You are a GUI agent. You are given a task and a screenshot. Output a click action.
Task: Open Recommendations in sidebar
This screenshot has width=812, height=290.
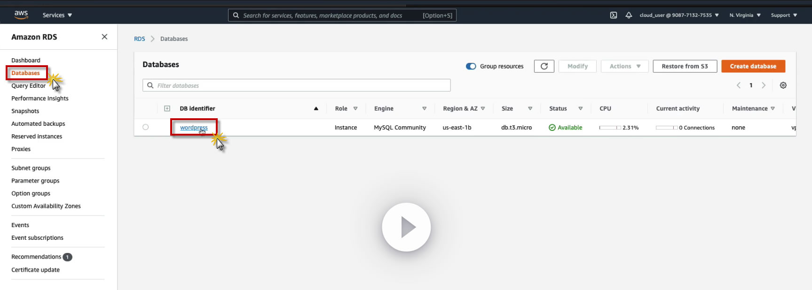(36, 257)
